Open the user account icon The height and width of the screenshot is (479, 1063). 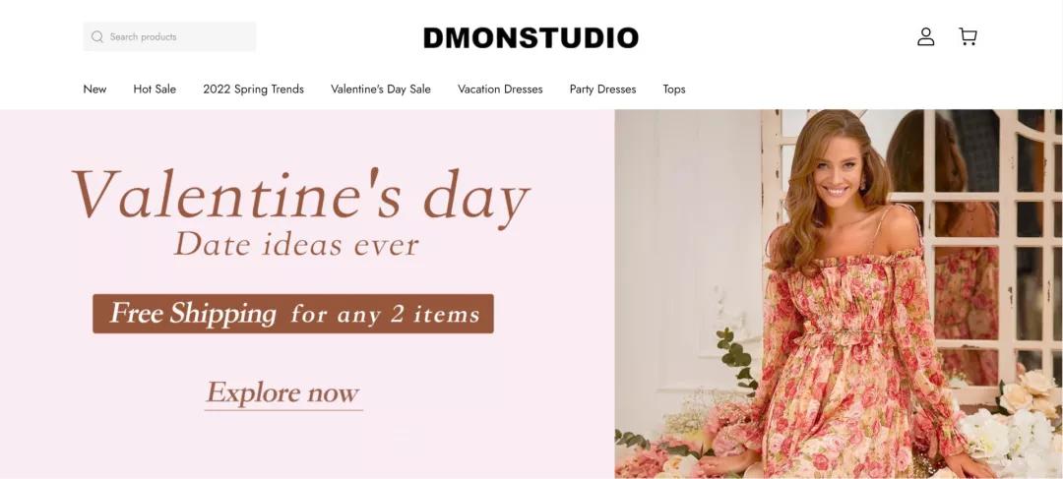click(x=925, y=36)
